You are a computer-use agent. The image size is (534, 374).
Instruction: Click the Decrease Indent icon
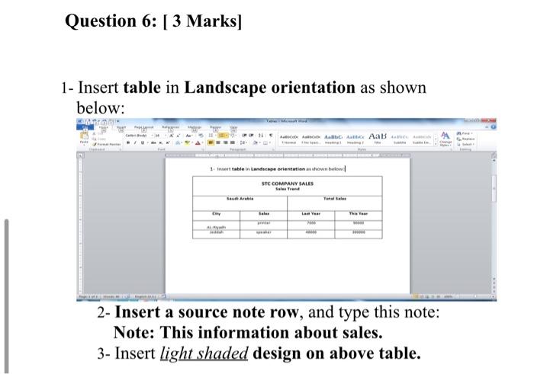coord(244,136)
